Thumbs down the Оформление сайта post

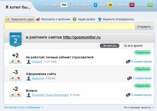coord(18,78)
